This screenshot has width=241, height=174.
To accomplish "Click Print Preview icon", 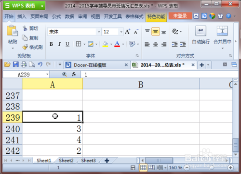I will (32, 64).
